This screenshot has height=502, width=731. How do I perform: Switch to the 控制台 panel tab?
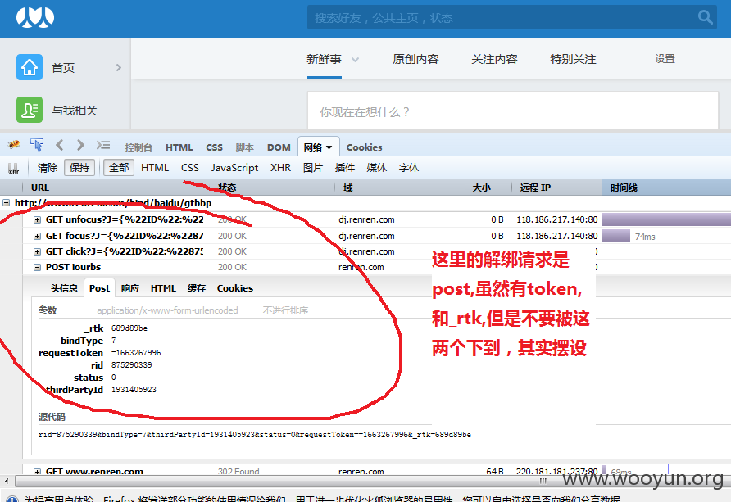point(138,147)
